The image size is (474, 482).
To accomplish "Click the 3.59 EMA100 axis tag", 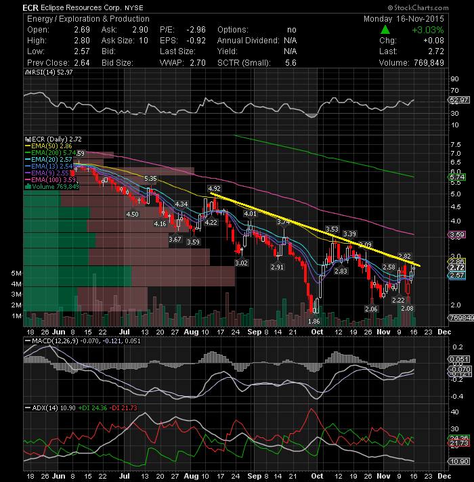I will [457, 235].
